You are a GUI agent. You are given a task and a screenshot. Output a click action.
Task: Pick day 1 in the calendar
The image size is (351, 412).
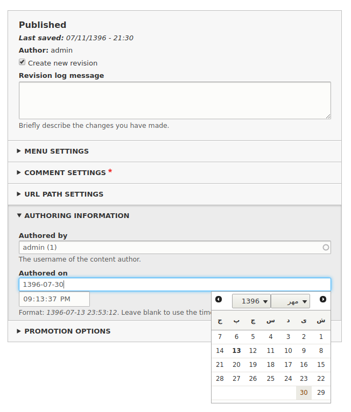click(321, 337)
